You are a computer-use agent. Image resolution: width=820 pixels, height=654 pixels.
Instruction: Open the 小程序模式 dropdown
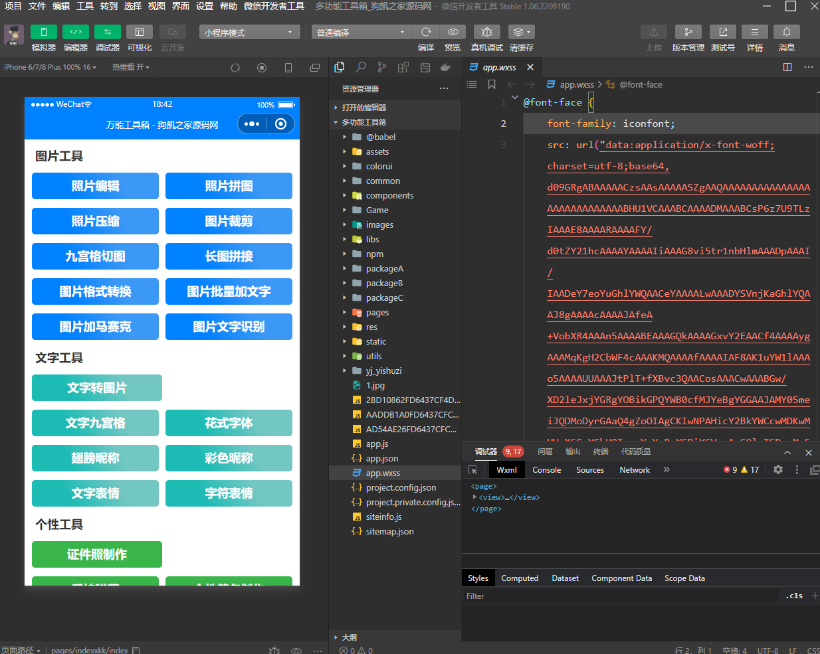[x=250, y=33]
